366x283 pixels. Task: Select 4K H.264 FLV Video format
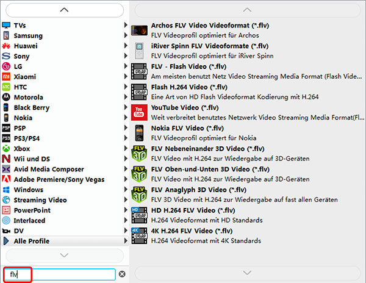[248, 235]
